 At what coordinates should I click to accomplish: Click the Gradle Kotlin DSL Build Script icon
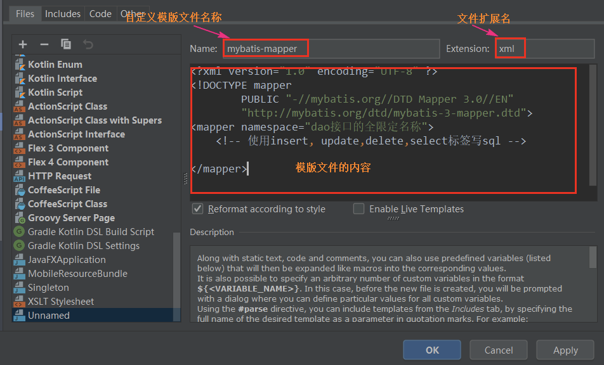click(x=19, y=231)
